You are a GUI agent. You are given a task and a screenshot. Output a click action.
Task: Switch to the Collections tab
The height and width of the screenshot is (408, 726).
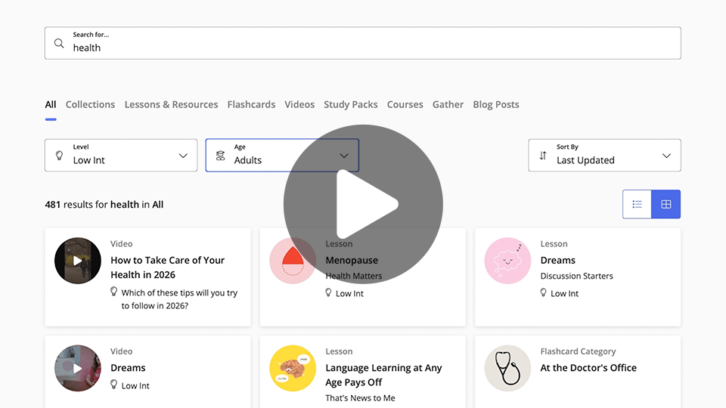click(x=90, y=104)
